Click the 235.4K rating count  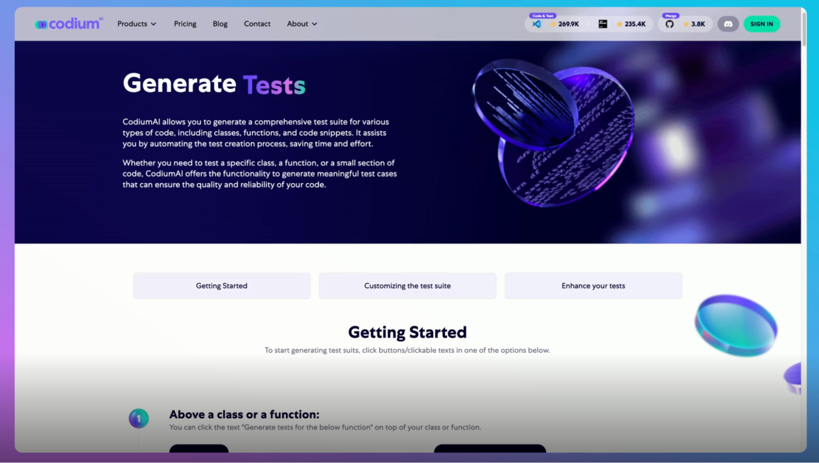pyautogui.click(x=635, y=24)
